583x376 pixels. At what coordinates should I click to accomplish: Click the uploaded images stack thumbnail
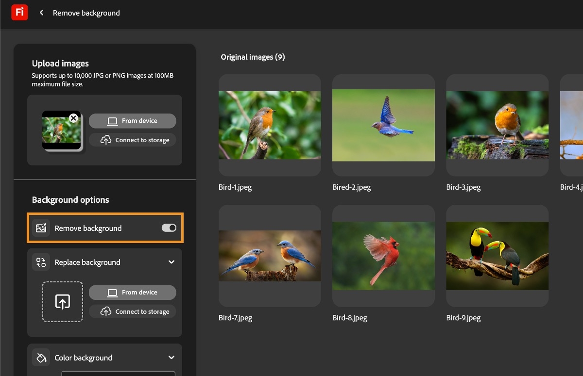[62, 131]
